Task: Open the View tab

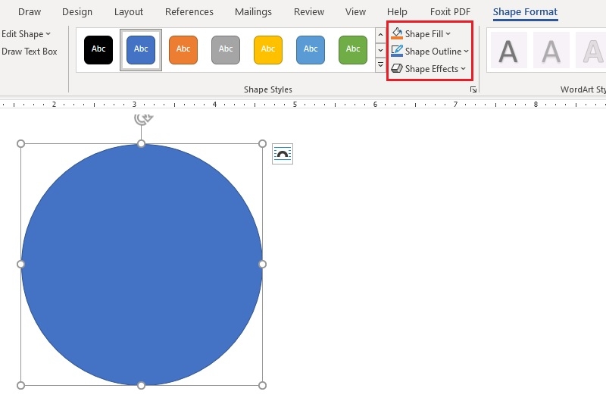Action: click(355, 12)
